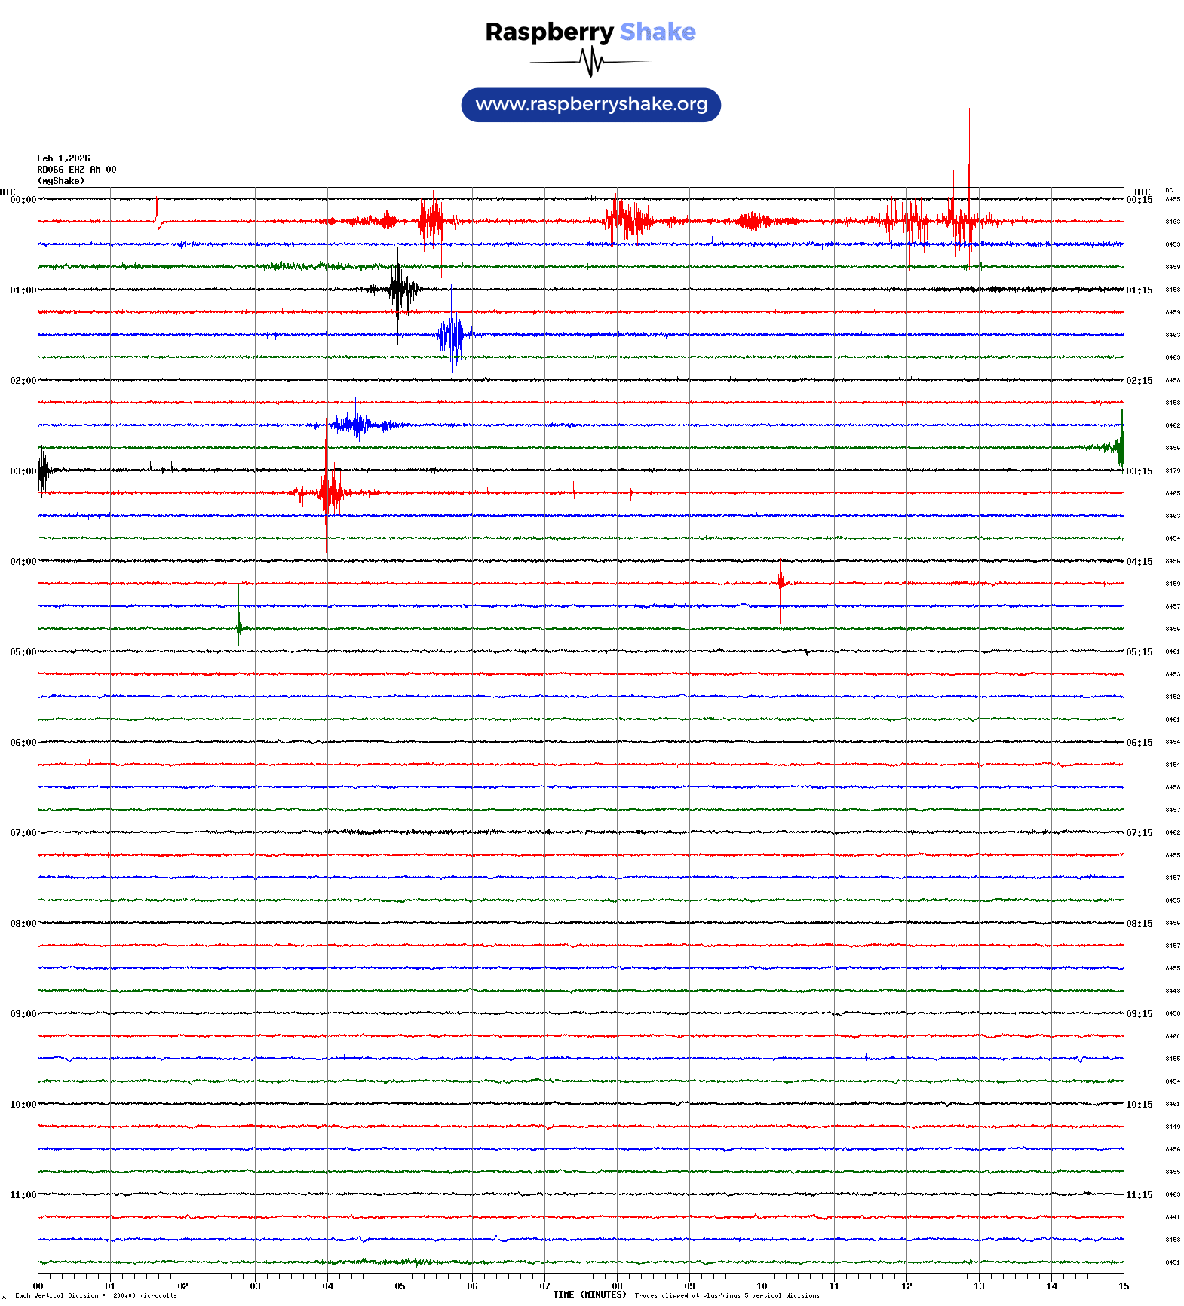Click the 07:15 label on right axis
The image size is (1184, 1306).
(x=1139, y=833)
